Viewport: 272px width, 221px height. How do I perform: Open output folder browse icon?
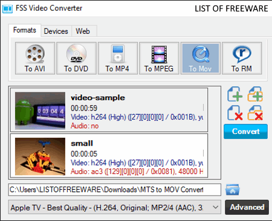tap(233, 190)
